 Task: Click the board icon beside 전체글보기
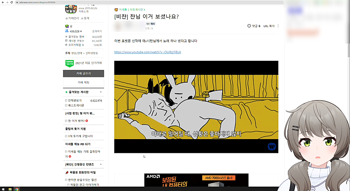pyautogui.click(x=66, y=101)
